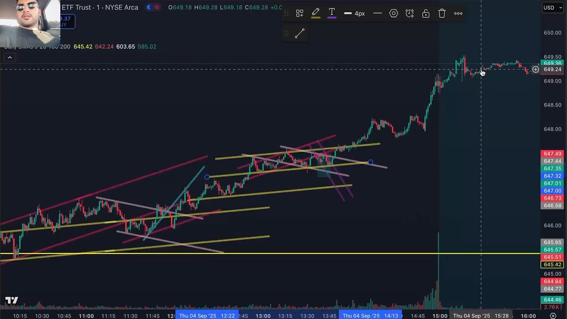This screenshot has width=567, height=319.
Task: Click the webcam video overlay
Action: 30,23
